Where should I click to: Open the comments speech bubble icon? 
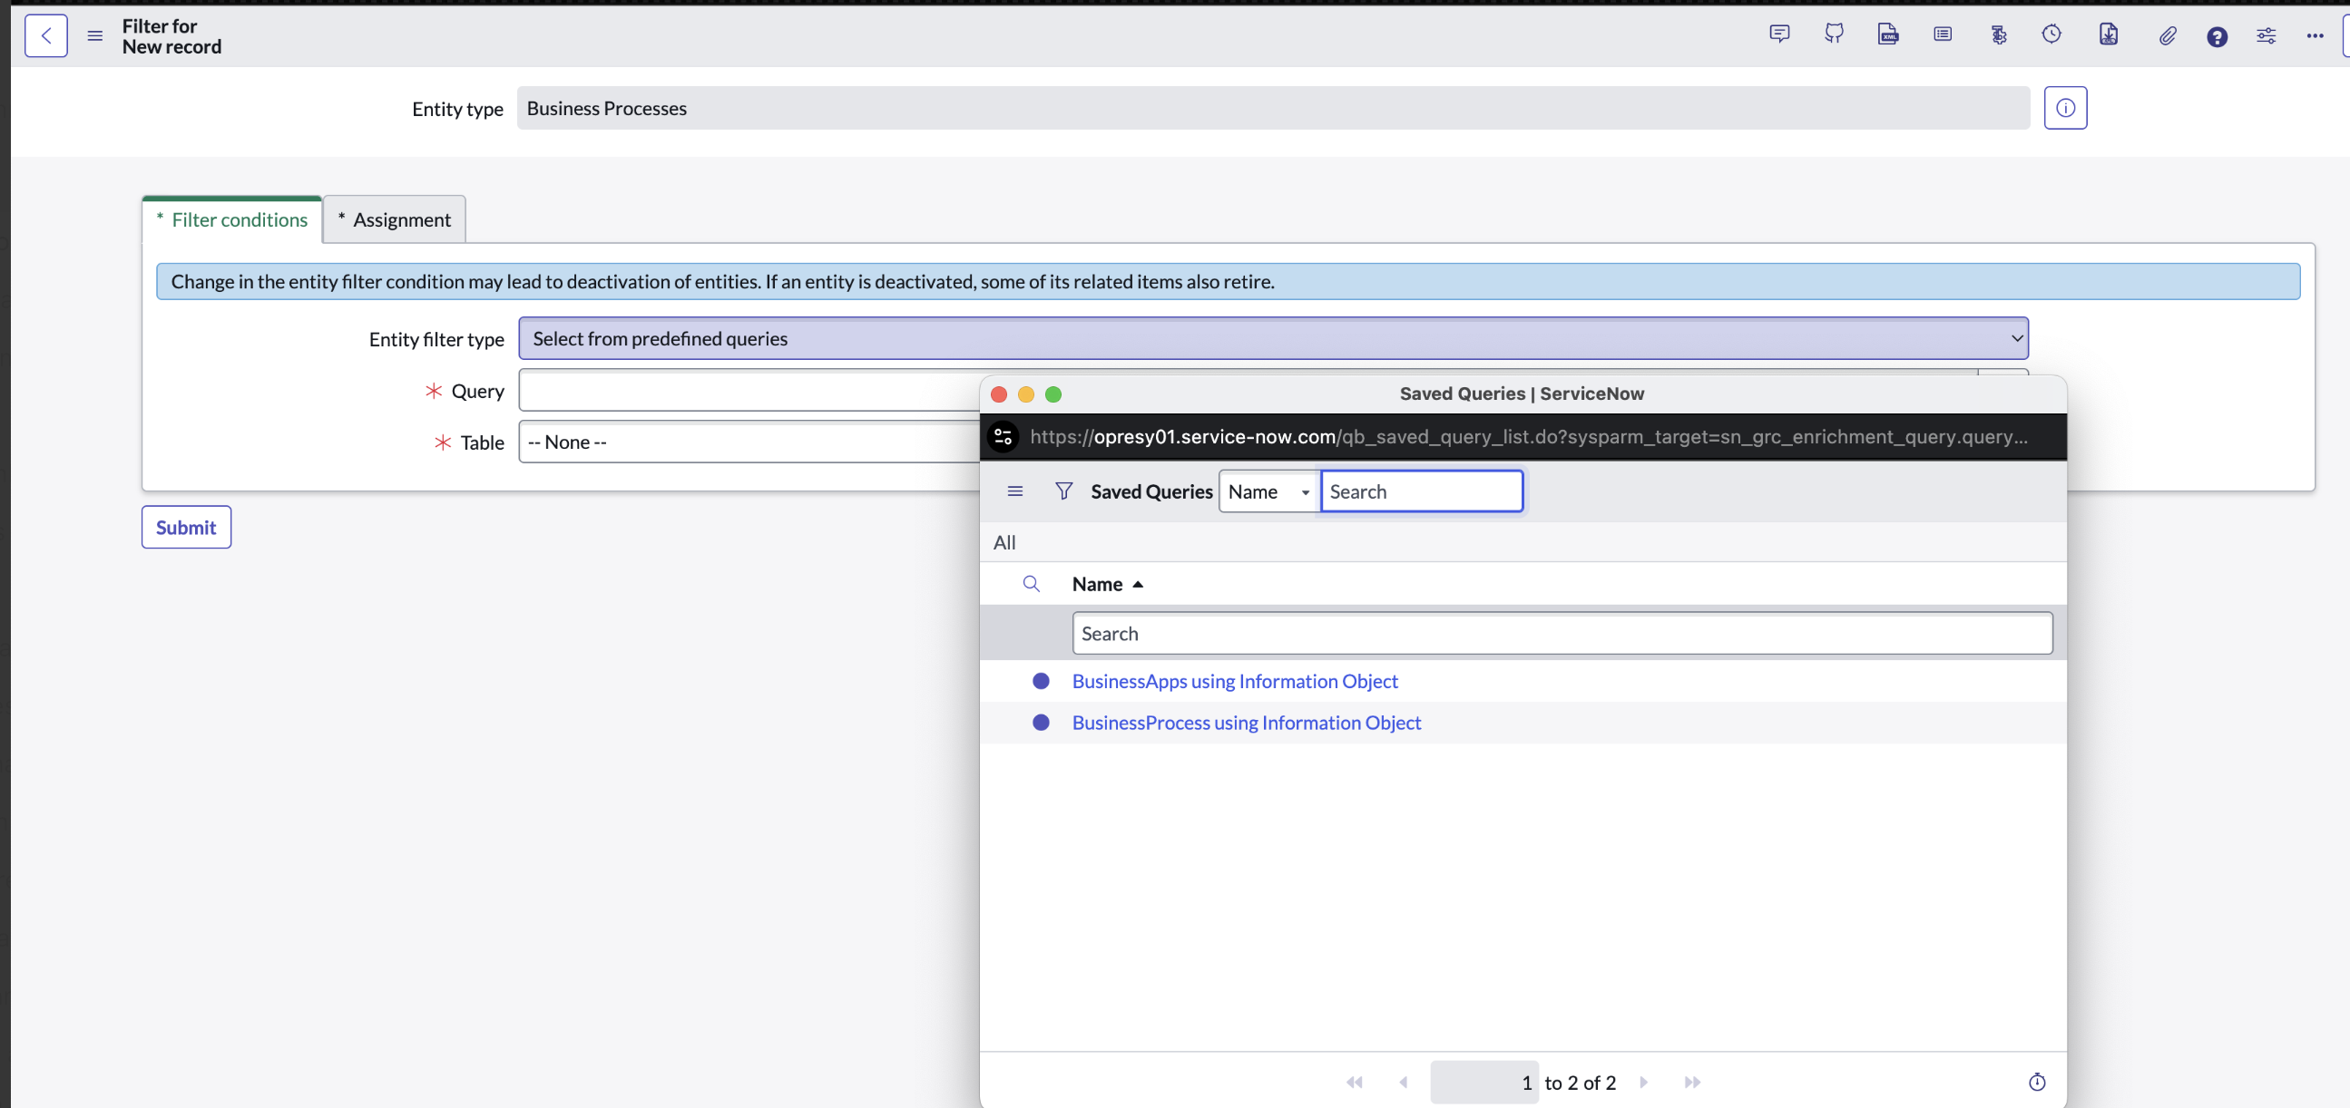[x=1779, y=34]
